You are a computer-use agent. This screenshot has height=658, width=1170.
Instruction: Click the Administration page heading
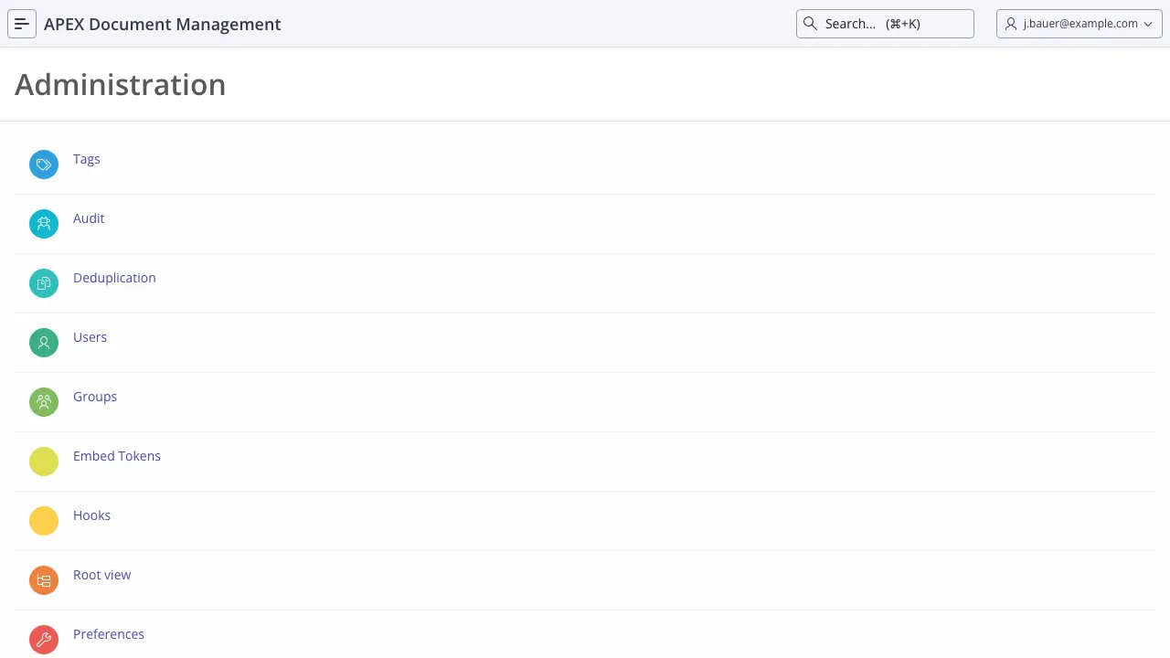click(121, 84)
